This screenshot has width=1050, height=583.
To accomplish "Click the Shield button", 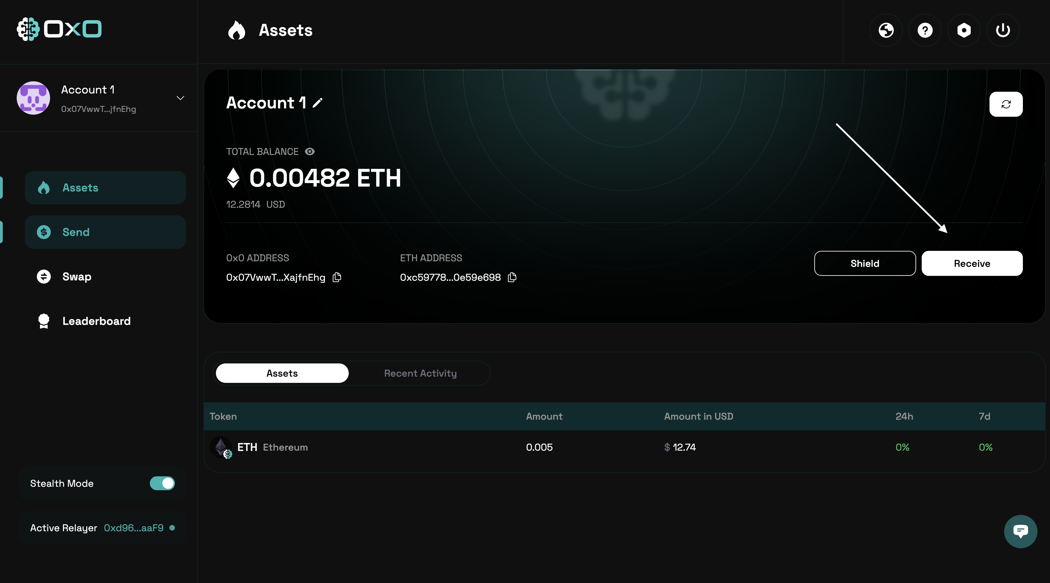I will tap(865, 263).
